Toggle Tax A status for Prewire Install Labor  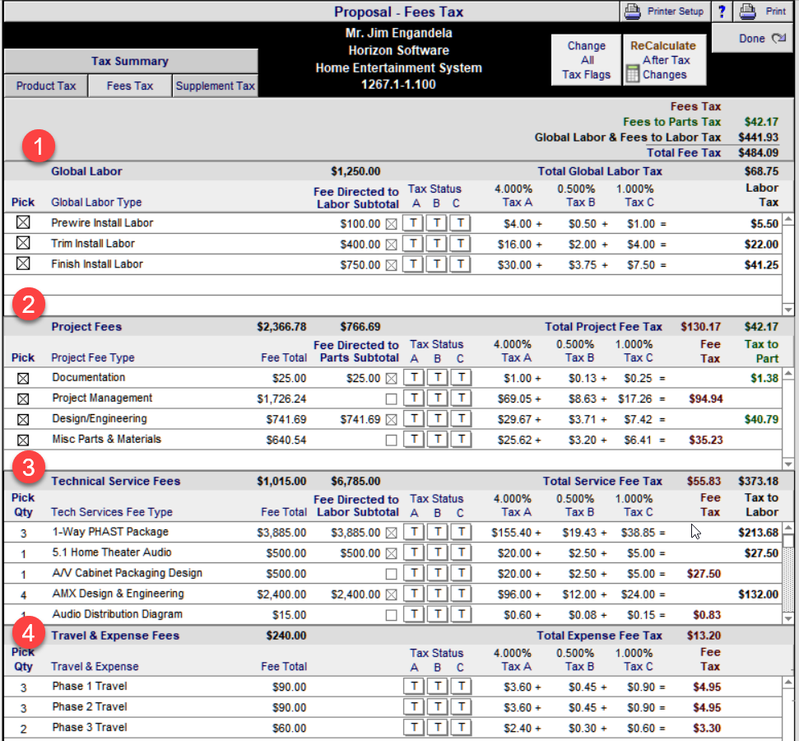point(413,223)
